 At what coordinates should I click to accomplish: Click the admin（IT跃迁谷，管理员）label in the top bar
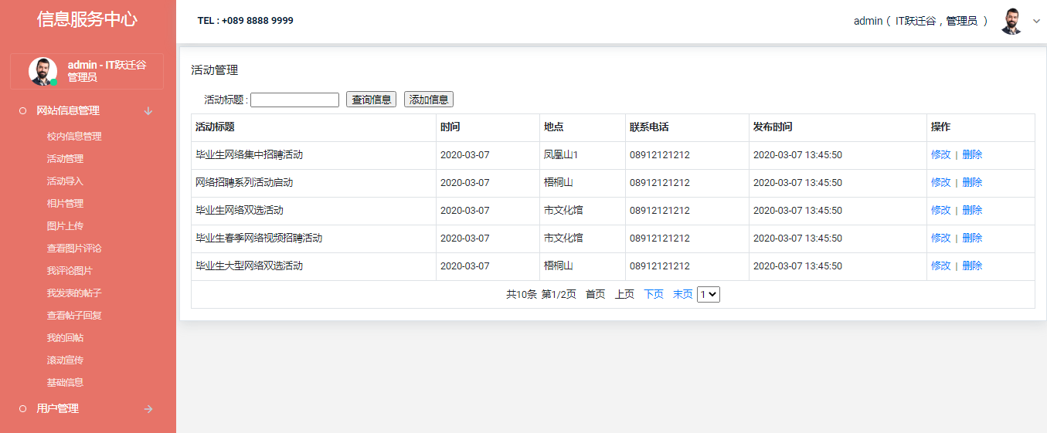921,22
